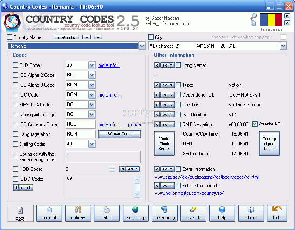Click the reset db eraser button
This screenshot has width=295, height=230.
[193, 214]
